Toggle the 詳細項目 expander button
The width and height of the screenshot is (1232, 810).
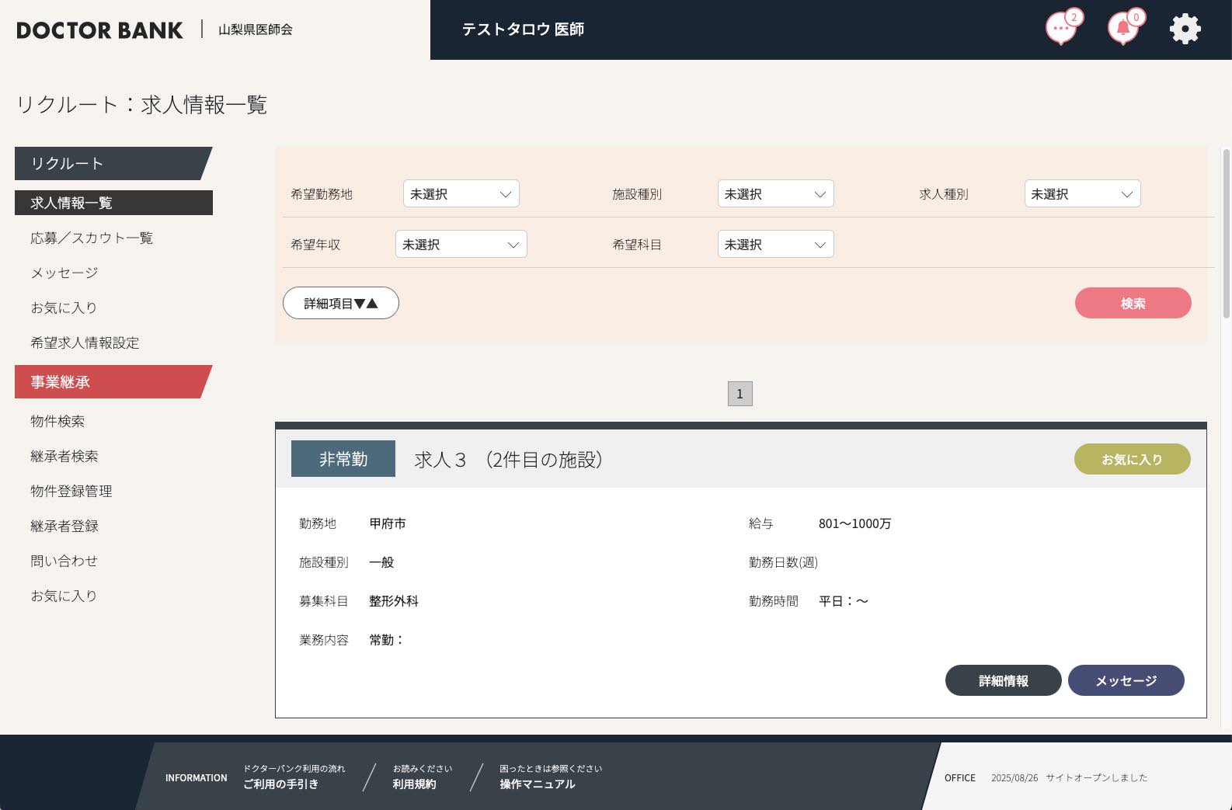pos(340,304)
